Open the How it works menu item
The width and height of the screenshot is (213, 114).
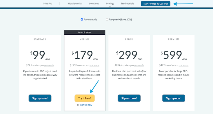[75, 3]
